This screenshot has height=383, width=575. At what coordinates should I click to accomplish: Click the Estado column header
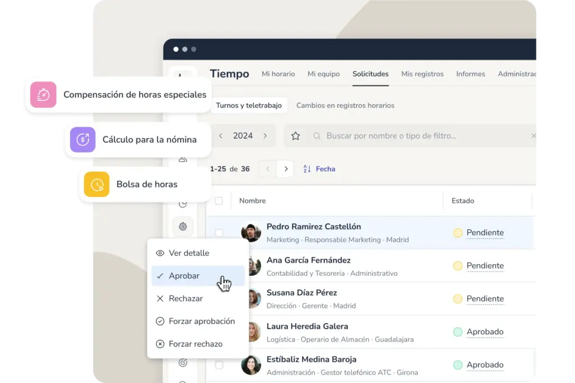[463, 201]
